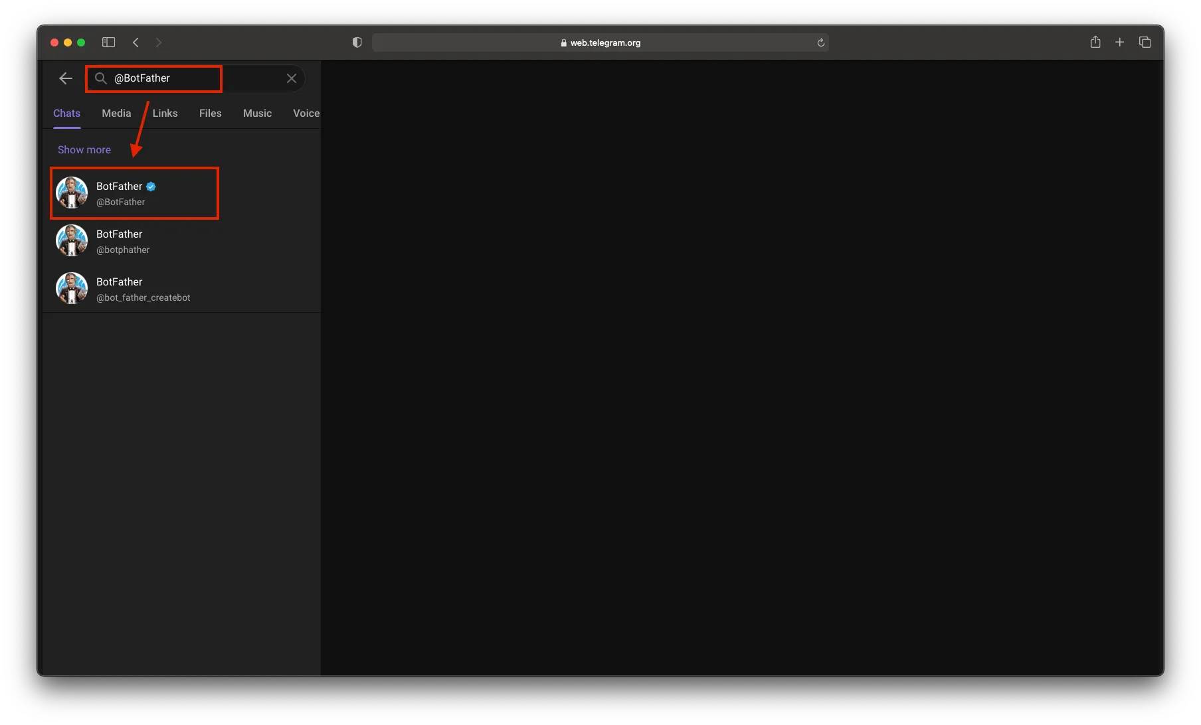Open the @bot_father_createbot chat result
Image resolution: width=1201 pixels, height=725 pixels.
click(181, 289)
